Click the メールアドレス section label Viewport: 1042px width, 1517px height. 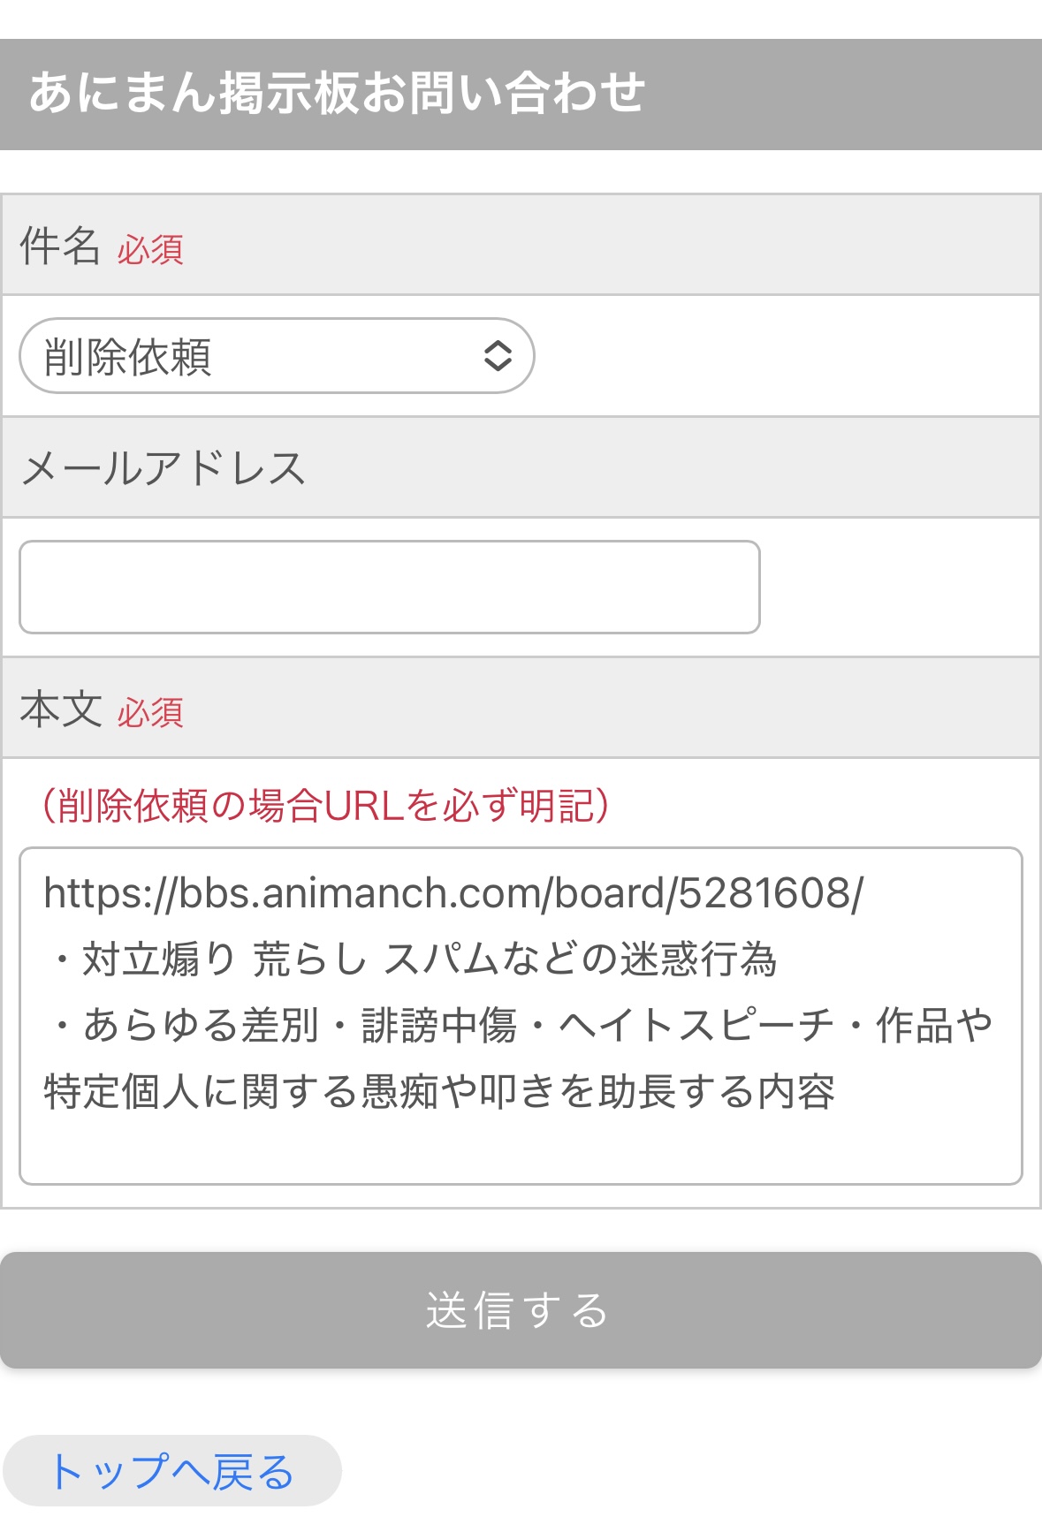click(164, 468)
